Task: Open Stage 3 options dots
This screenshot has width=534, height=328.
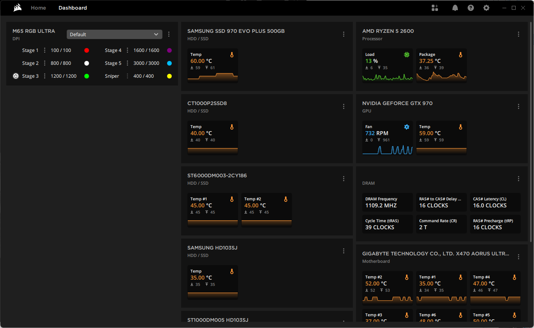Action: [44, 76]
